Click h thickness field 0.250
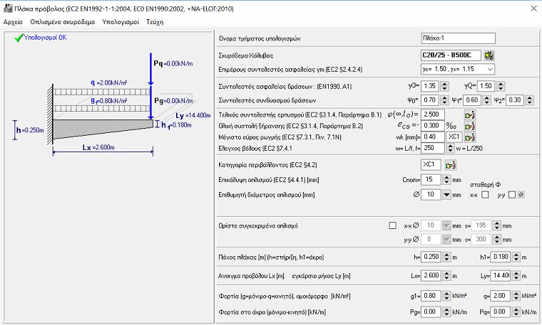Image resolution: width=542 pixels, height=325 pixels. click(431, 257)
